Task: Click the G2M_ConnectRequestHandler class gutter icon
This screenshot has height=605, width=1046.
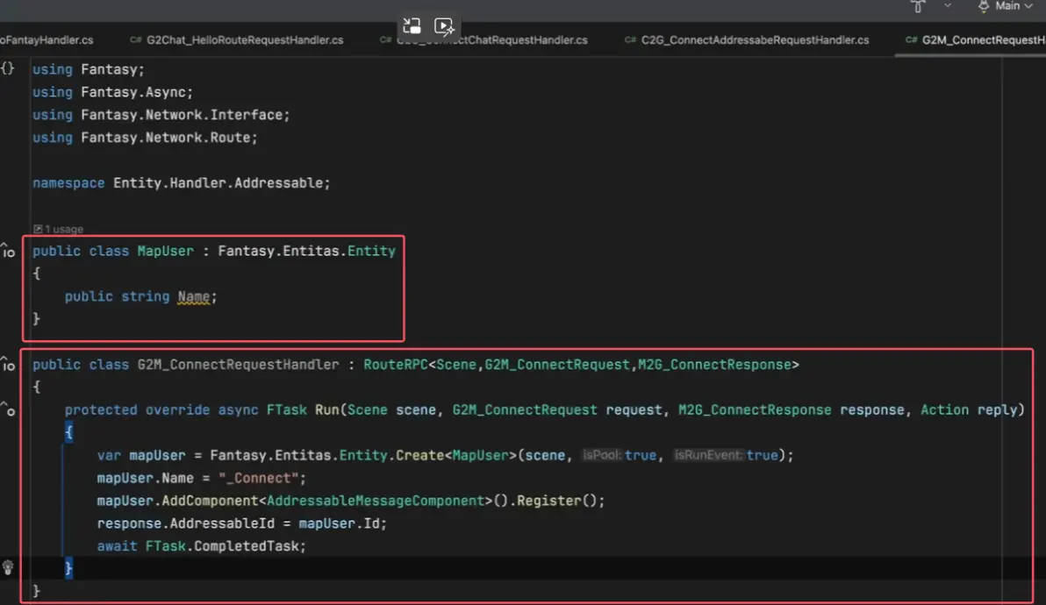Action: tap(8, 365)
